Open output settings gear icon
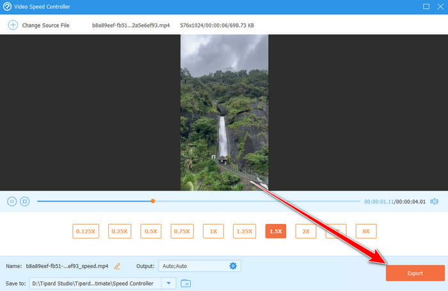448x291 pixels. pos(233,266)
